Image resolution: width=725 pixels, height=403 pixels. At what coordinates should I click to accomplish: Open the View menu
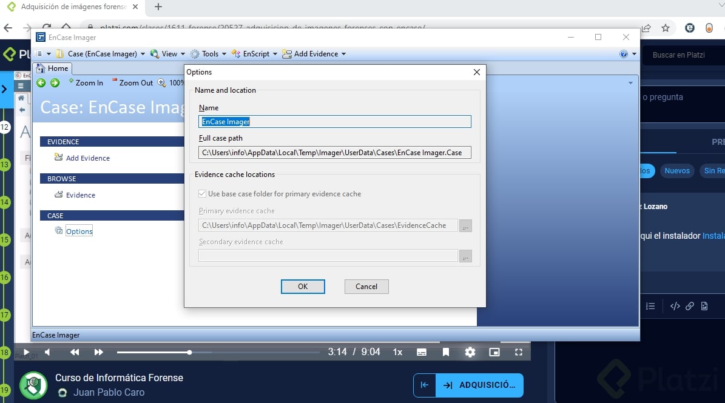[167, 54]
